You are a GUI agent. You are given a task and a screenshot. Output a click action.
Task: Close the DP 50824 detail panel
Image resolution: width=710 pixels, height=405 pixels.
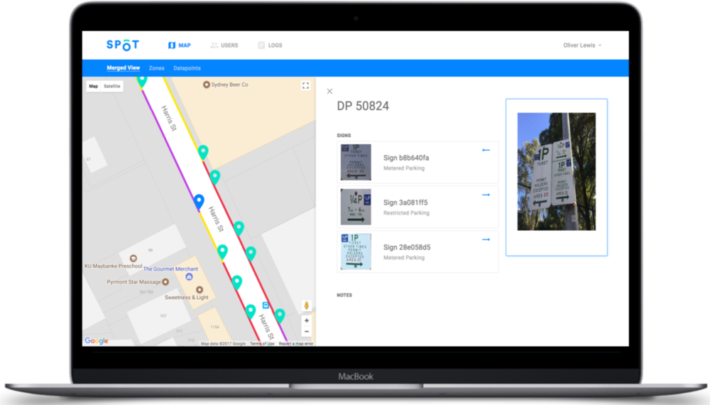[x=329, y=91]
